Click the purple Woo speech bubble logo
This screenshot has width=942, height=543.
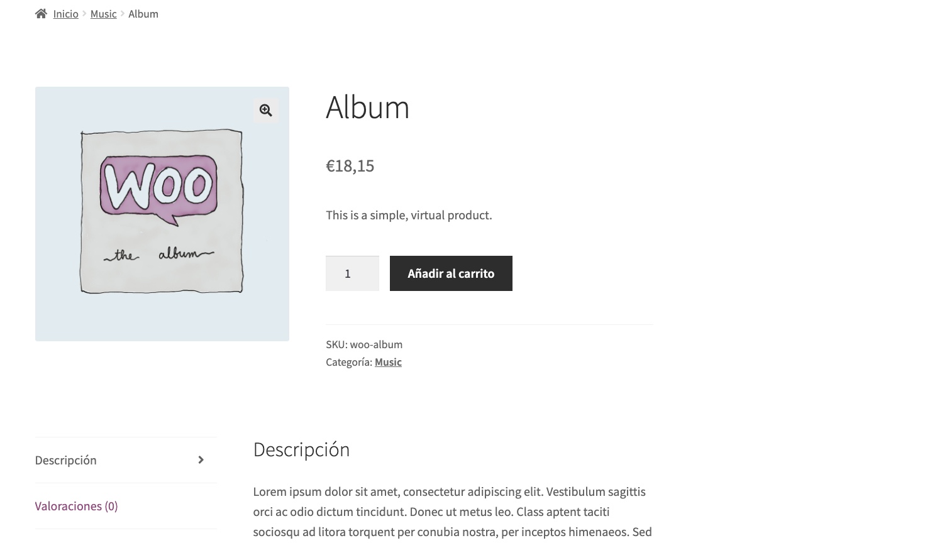158,187
